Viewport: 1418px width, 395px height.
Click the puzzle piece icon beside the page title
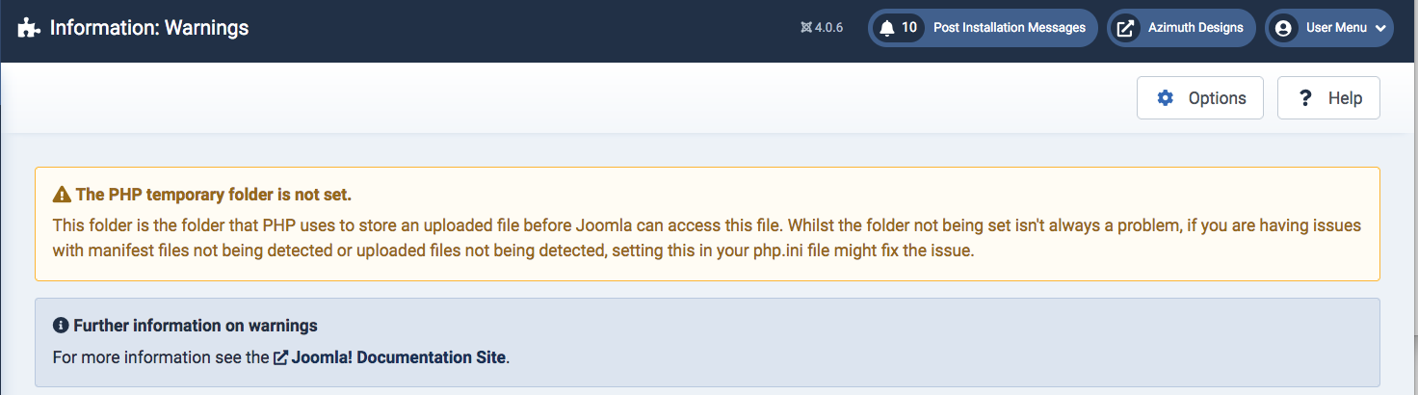[x=29, y=28]
